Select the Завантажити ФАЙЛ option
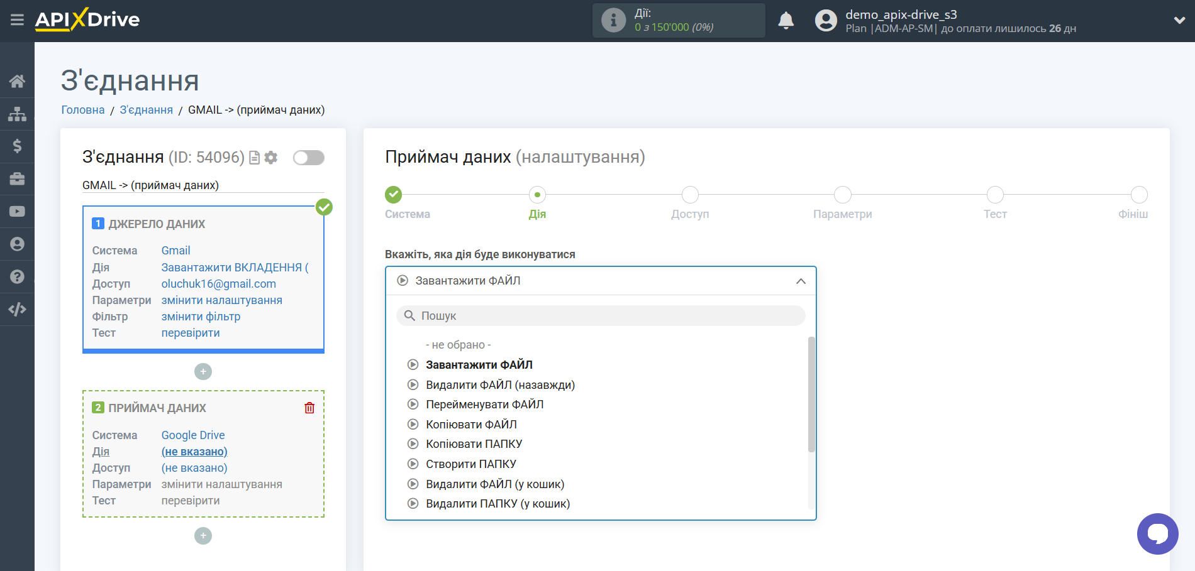 [479, 365]
